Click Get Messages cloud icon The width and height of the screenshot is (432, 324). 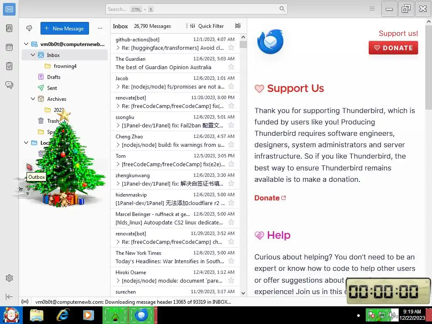click(x=29, y=28)
